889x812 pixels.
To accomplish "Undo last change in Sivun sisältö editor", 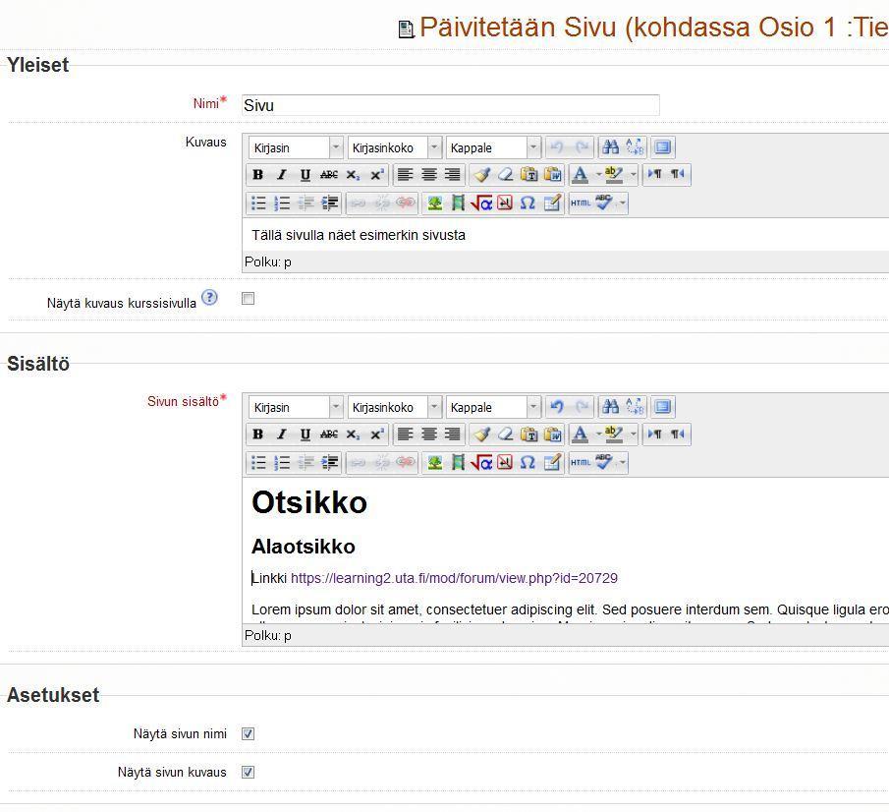I will click(x=557, y=407).
